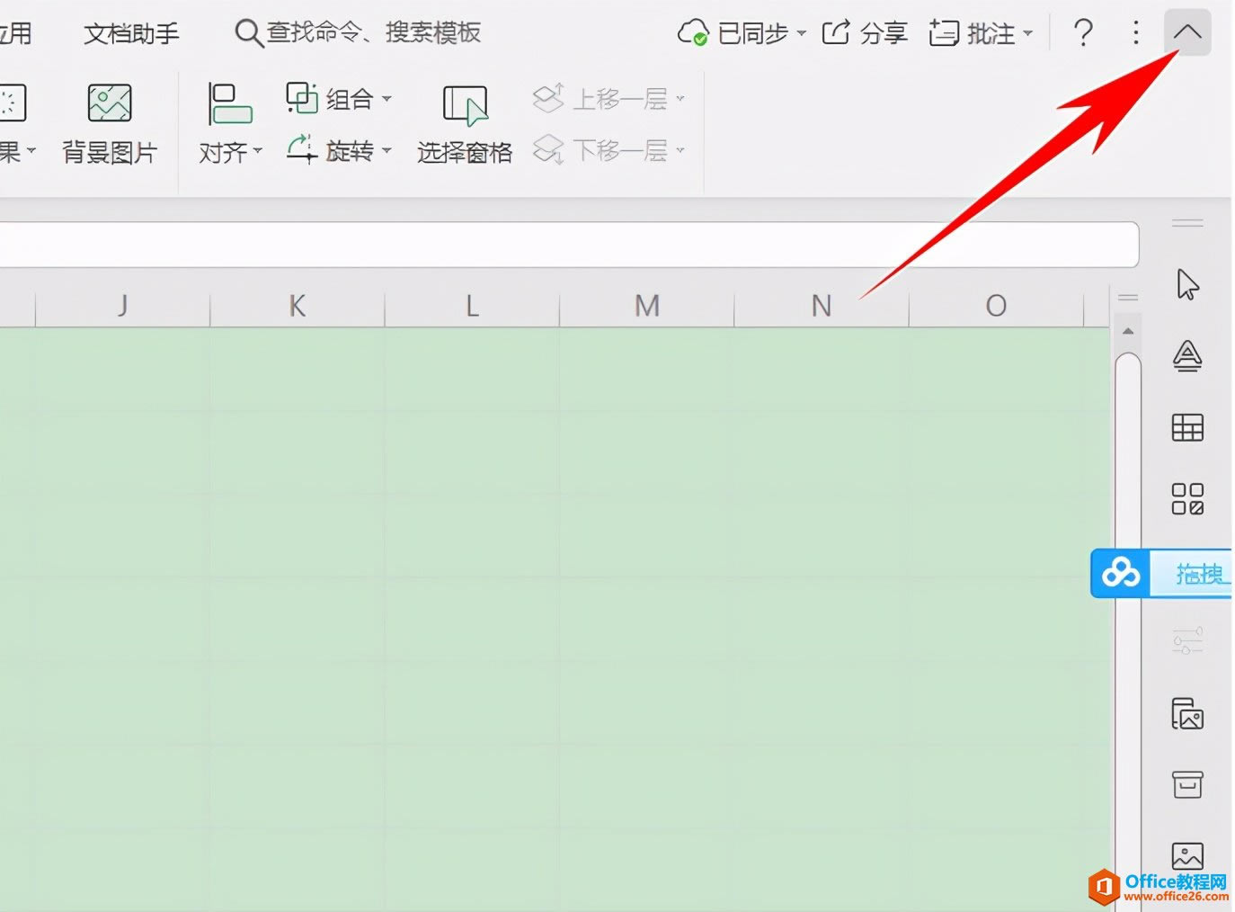Open help via the question mark icon

pos(1084,33)
